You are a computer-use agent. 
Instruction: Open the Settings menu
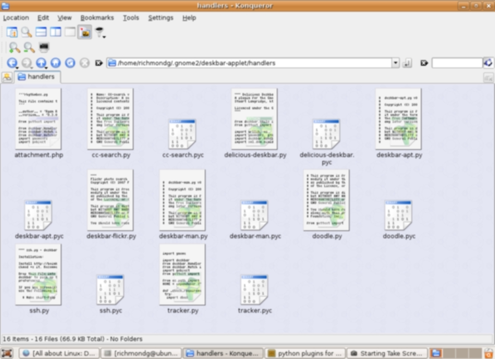160,18
